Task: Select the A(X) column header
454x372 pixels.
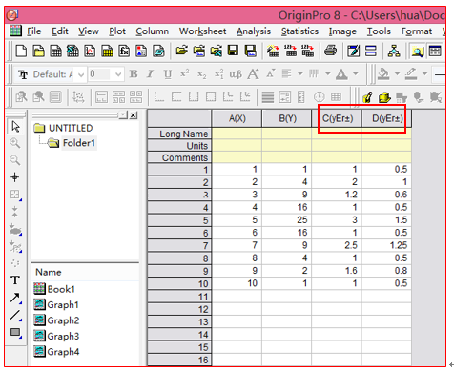Action: point(237,118)
